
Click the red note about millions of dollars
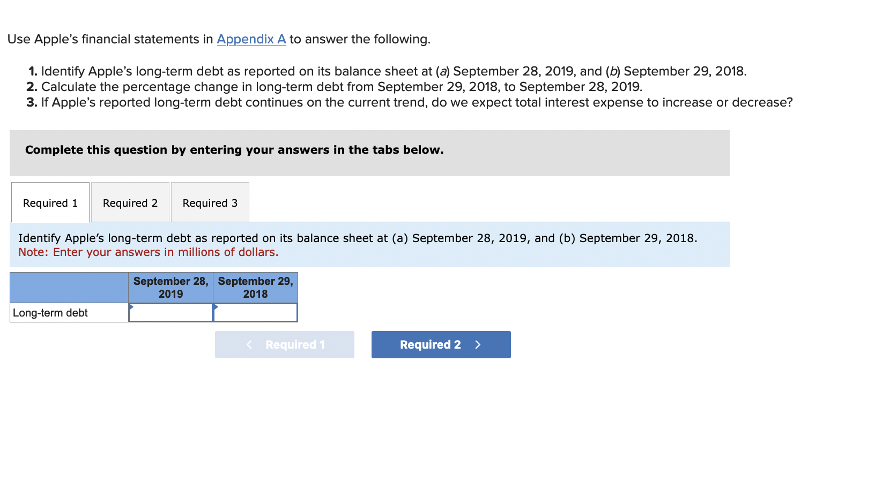tap(149, 252)
